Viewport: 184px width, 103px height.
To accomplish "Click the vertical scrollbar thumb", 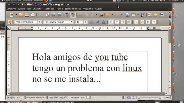I will (170, 36).
